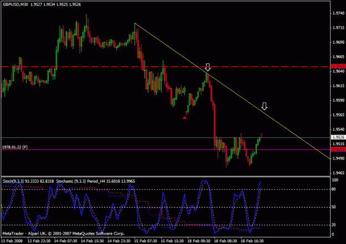Click the 1.9490 price axis label
Viewport: 346px width, 244px height.
338,158
